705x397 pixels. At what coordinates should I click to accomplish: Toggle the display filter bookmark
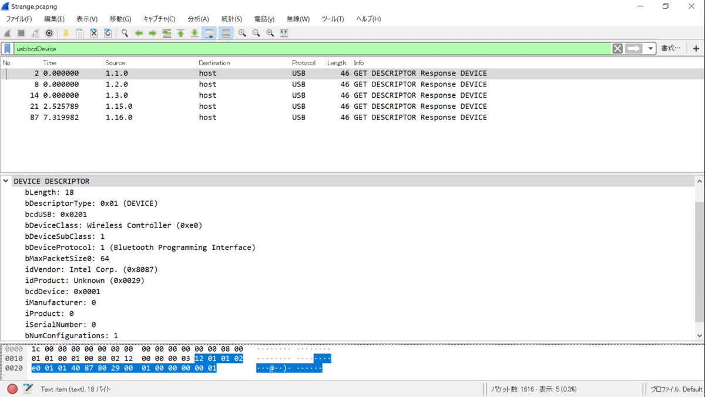(7, 48)
